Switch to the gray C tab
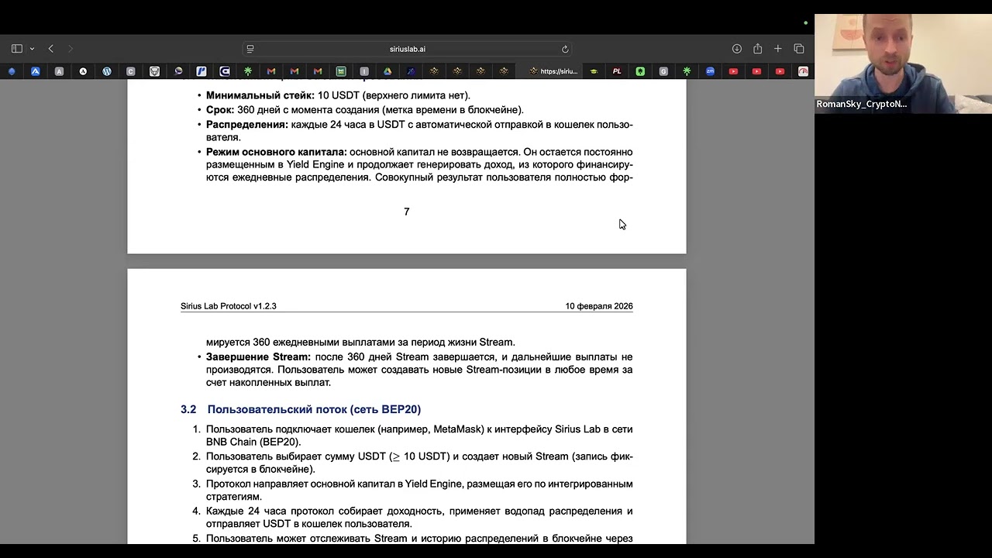The image size is (992, 558). (130, 71)
